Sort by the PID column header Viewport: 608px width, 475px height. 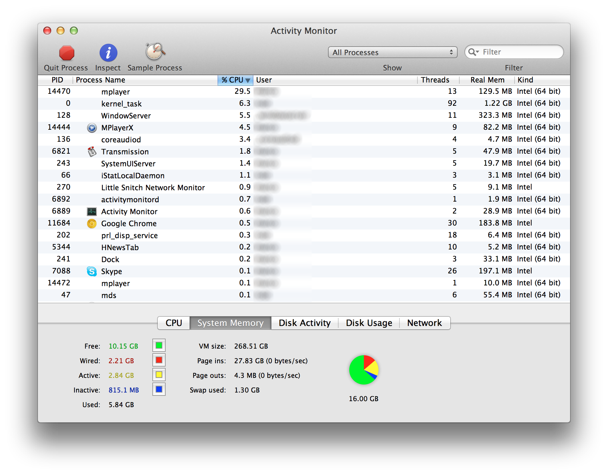56,80
